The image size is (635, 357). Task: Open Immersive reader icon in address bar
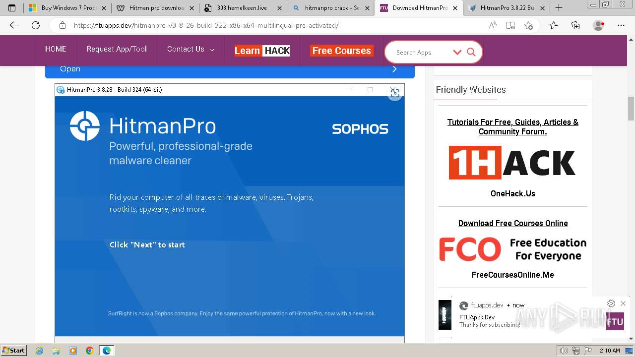tap(510, 25)
